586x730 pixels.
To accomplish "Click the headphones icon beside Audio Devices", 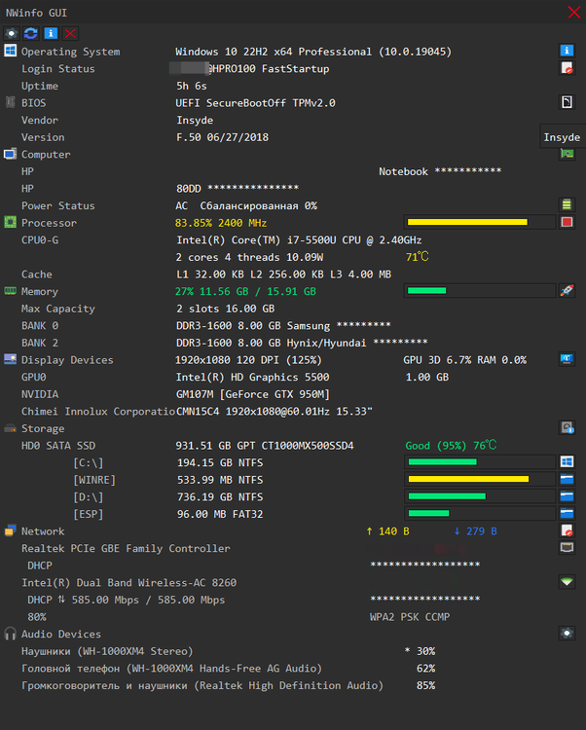I will point(11,634).
